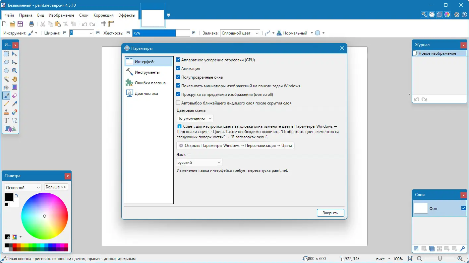Pick a color from the color wheel

(x=45, y=216)
